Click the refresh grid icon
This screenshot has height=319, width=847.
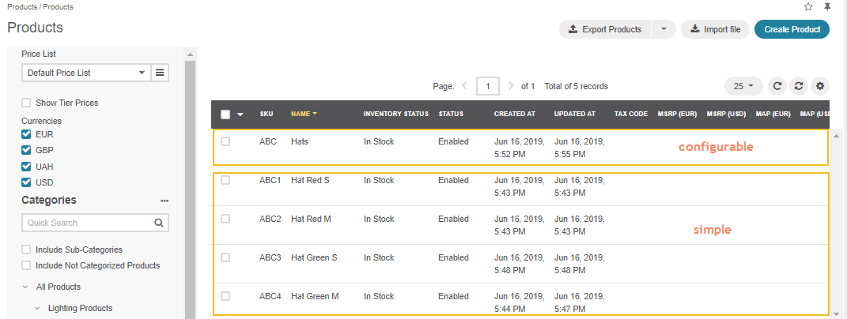pos(777,86)
